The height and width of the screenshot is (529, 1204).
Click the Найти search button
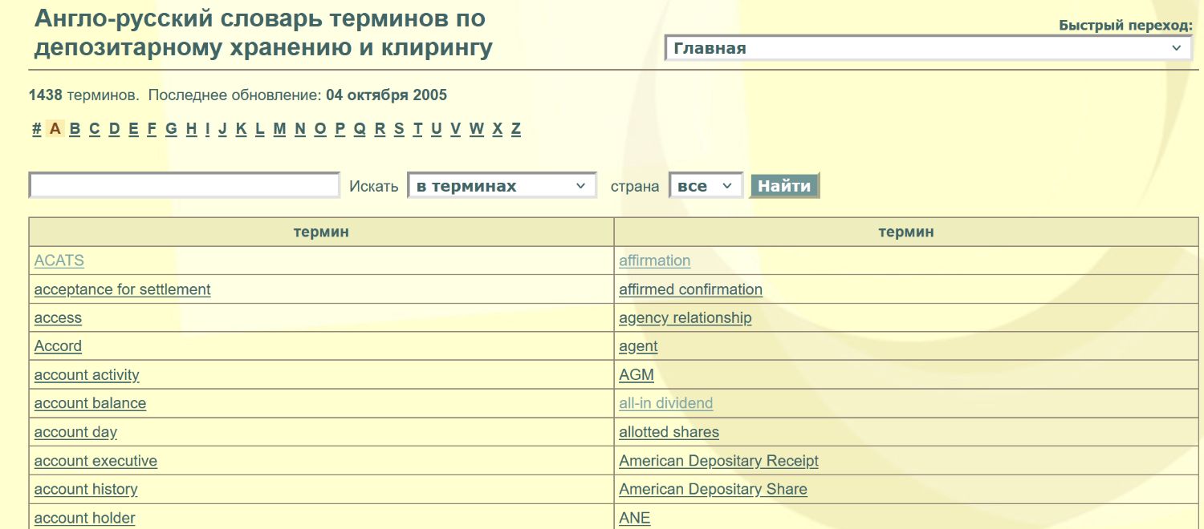tap(784, 186)
